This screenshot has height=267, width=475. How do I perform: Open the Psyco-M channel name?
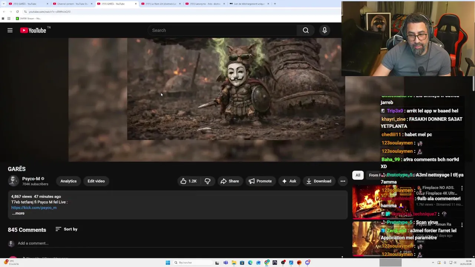31,179
